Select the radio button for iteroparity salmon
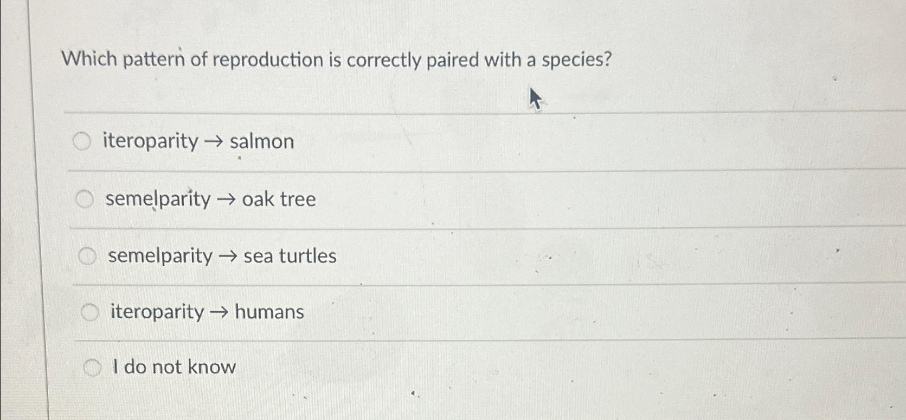This screenshot has width=906, height=420. [x=82, y=142]
